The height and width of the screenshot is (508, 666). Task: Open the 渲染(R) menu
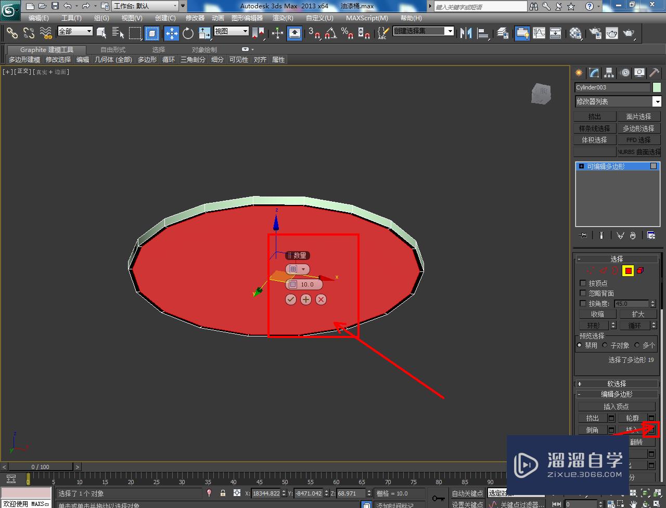[x=283, y=18]
